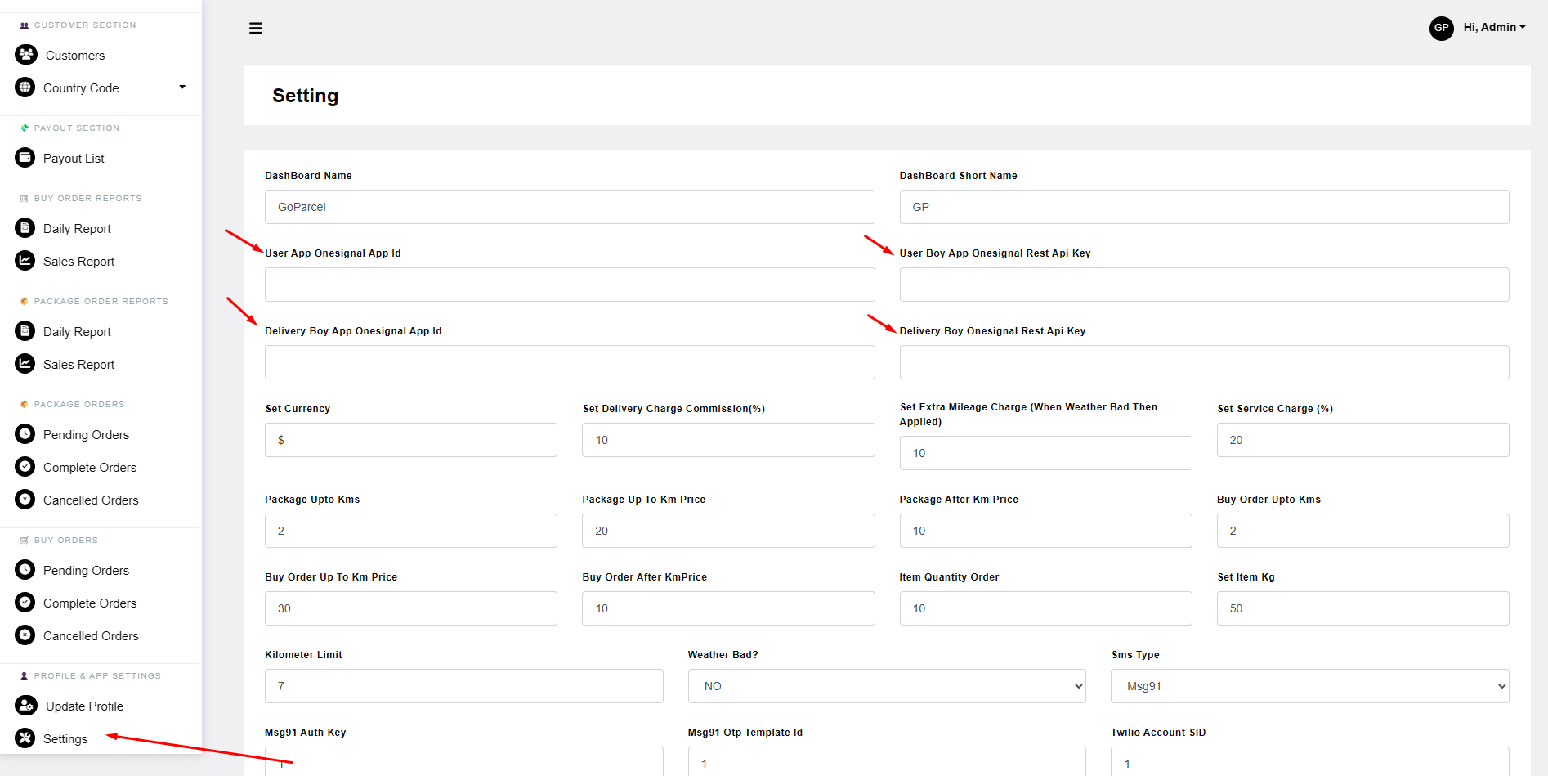This screenshot has width=1548, height=776.
Task: Select the Kilometer Limit input field
Action: pyautogui.click(x=463, y=686)
